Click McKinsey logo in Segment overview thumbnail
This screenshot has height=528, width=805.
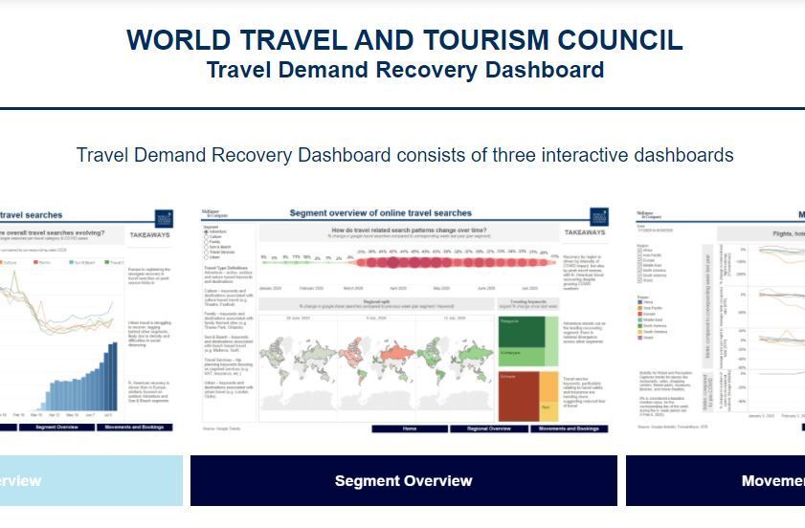(214, 213)
